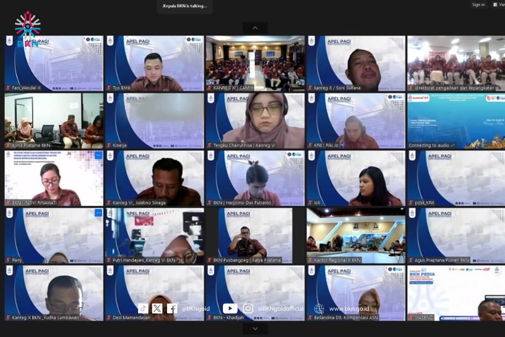Click muted mic icon on Tyo Bhhk tile
505x337 pixels.
click(x=109, y=88)
